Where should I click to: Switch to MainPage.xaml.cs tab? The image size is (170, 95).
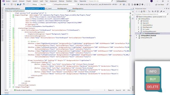(78, 8)
